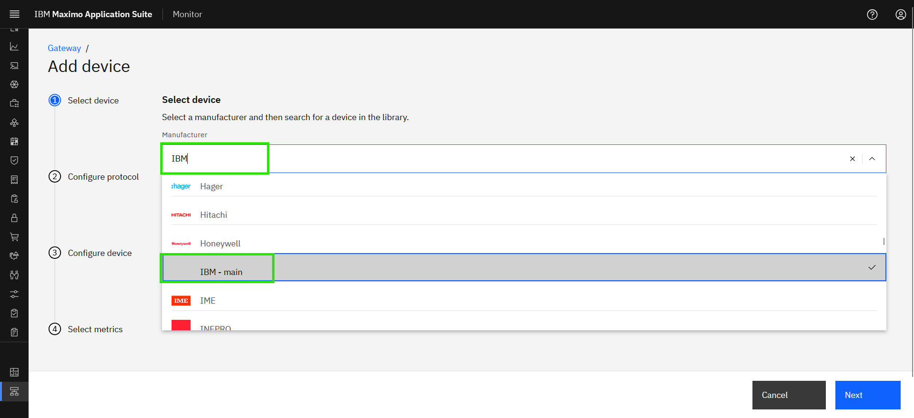
Task: Click the line chart icon in sidebar
Action: click(14, 46)
